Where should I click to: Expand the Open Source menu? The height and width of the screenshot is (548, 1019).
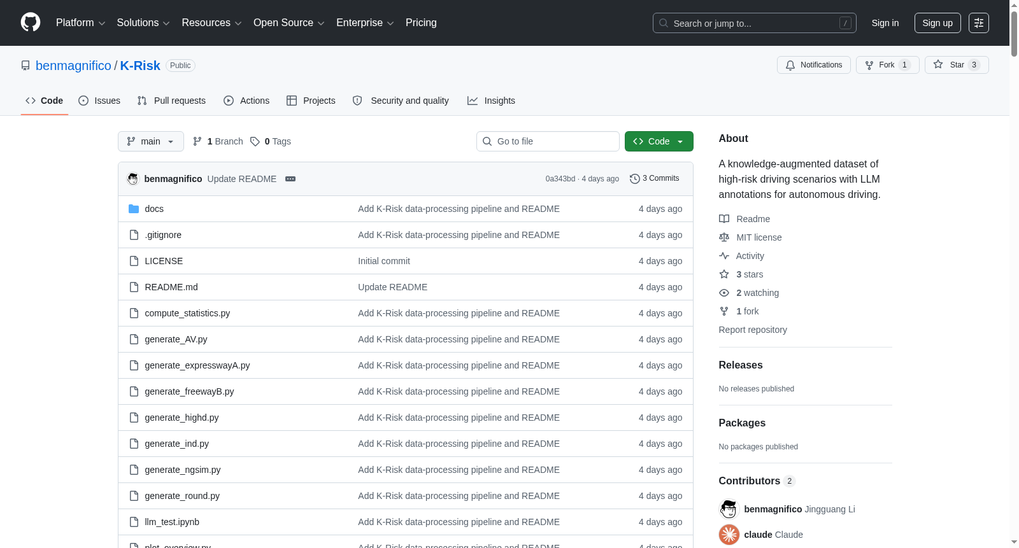[x=289, y=23]
